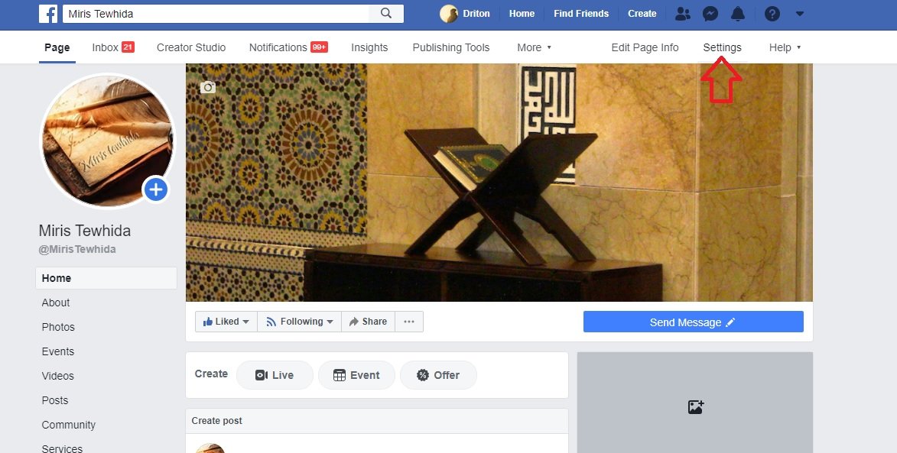This screenshot has height=453, width=897.
Task: Open Friend Requests icon
Action: point(683,14)
